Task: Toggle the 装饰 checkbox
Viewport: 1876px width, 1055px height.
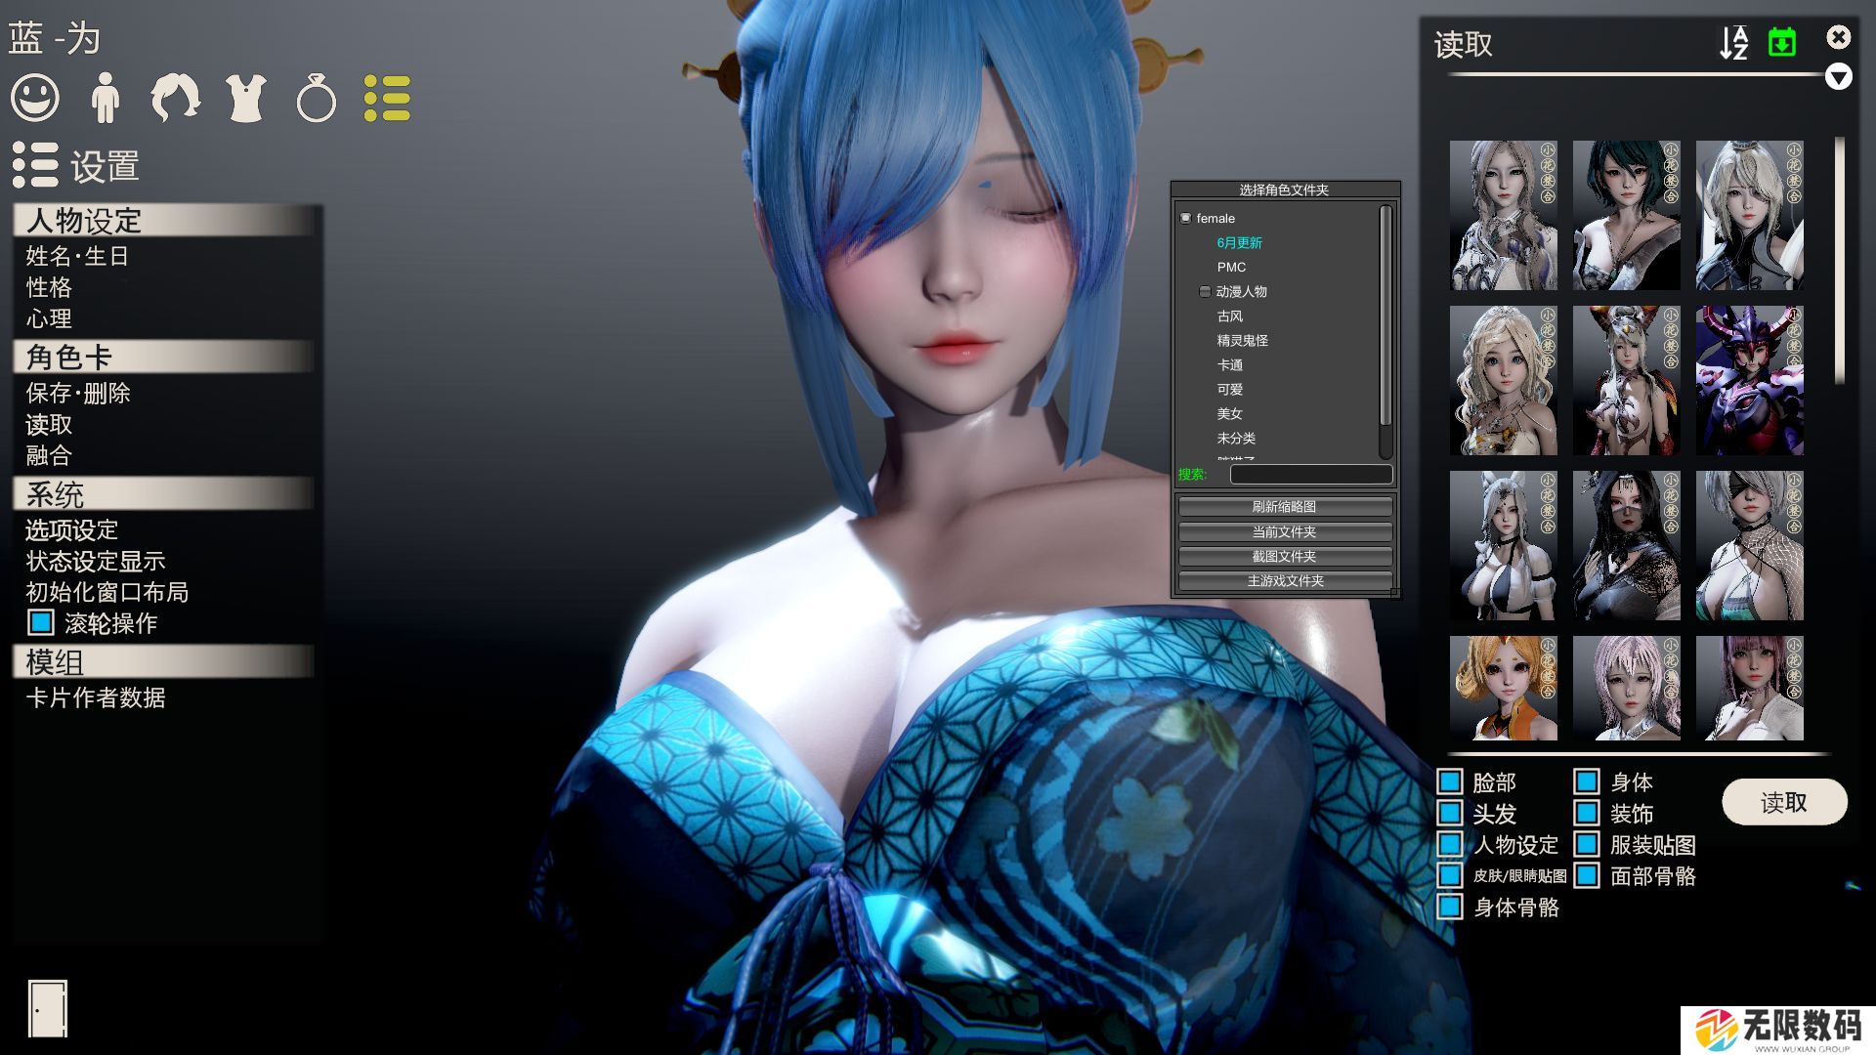Action: click(x=1587, y=813)
